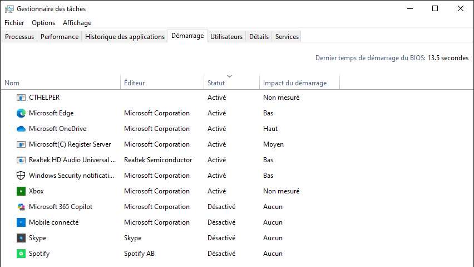Open the Historique des applications tab
474x267 pixels.
pyautogui.click(x=125, y=37)
